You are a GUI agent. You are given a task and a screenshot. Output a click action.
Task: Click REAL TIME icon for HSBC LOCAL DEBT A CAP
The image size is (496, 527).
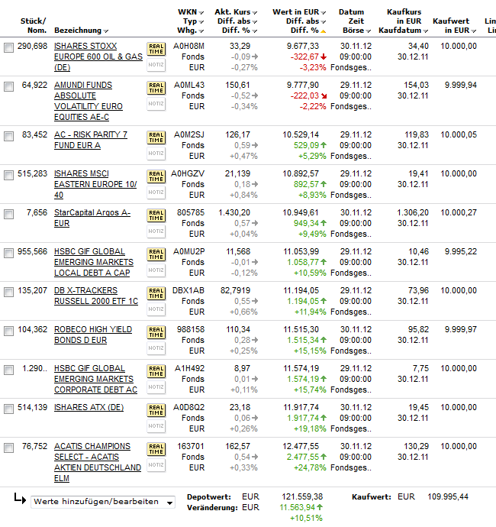pyautogui.click(x=156, y=254)
